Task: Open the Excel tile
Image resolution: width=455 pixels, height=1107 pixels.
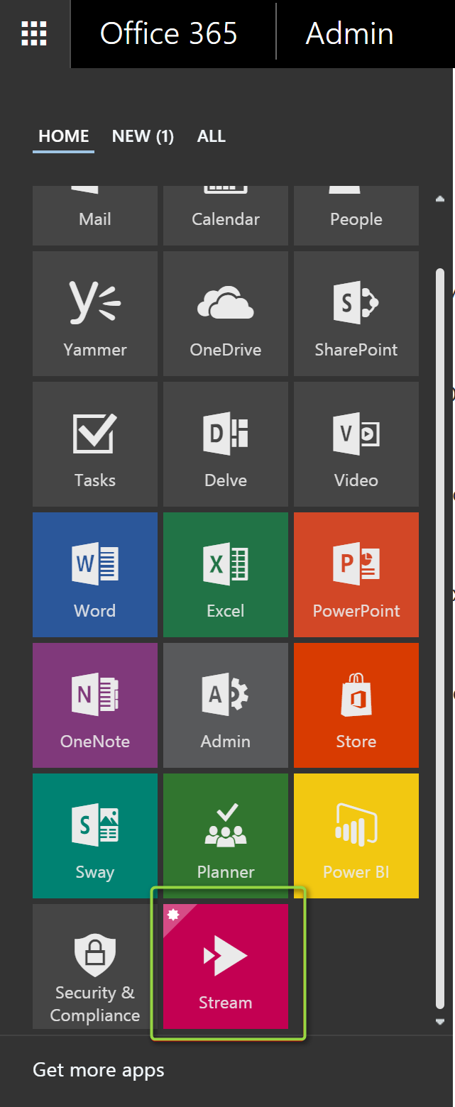Action: (x=226, y=575)
